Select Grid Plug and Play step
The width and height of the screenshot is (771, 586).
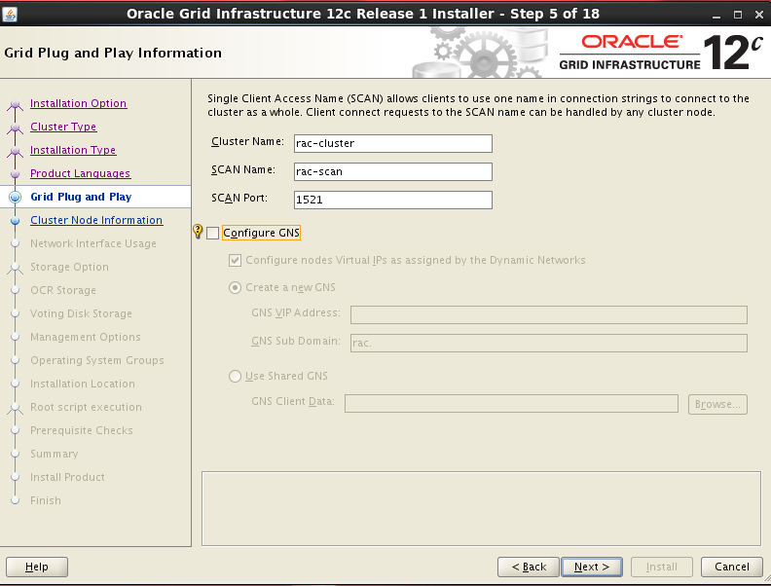pos(81,197)
